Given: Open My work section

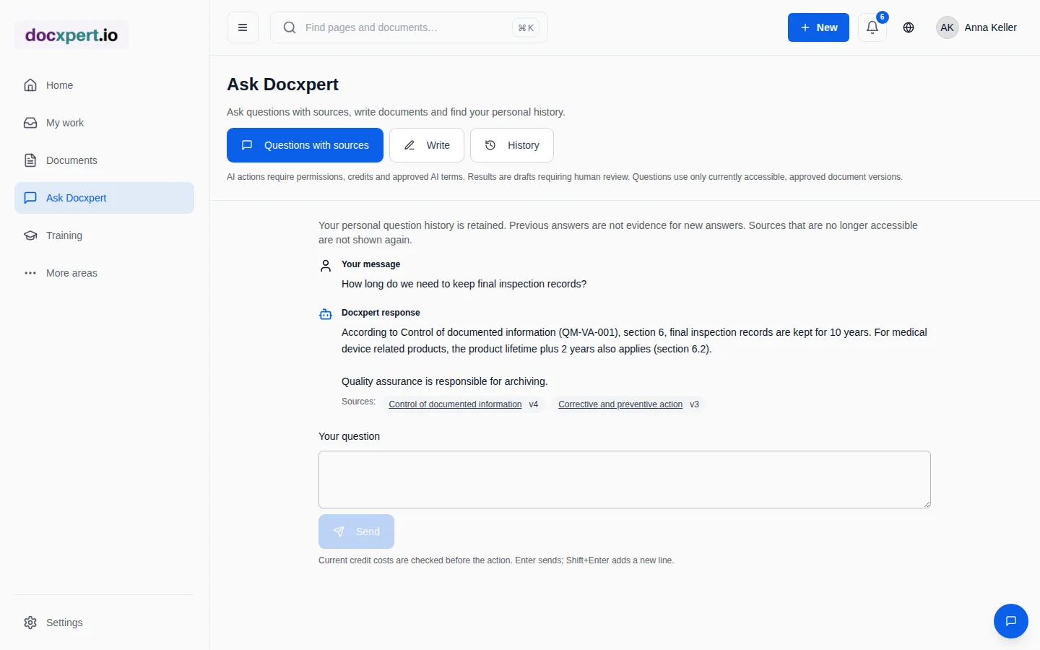Looking at the screenshot, I should pyautogui.click(x=104, y=123).
